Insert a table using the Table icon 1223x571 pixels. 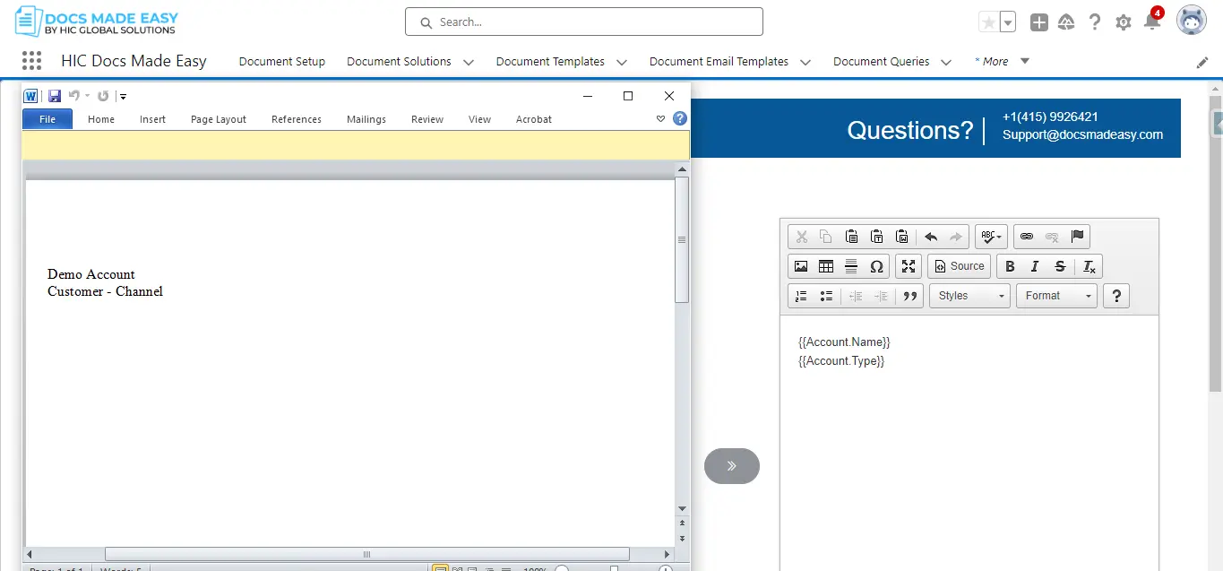(x=826, y=266)
